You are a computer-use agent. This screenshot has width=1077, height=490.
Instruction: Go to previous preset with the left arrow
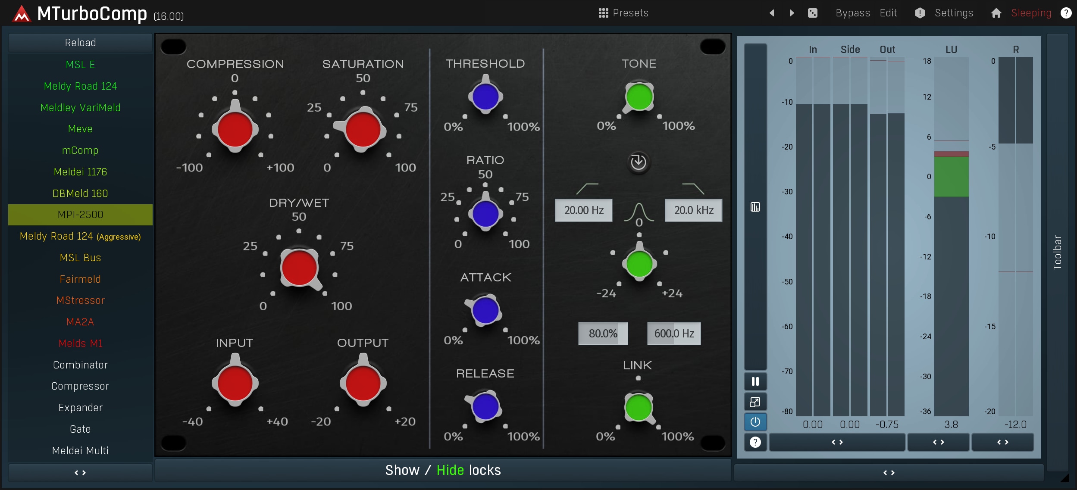[x=772, y=13]
